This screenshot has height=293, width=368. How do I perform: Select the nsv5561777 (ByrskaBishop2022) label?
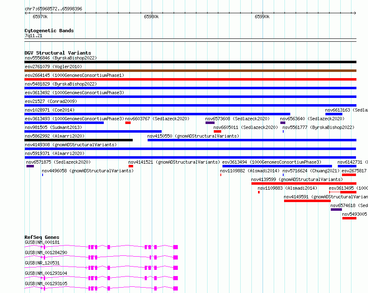tap(318, 127)
